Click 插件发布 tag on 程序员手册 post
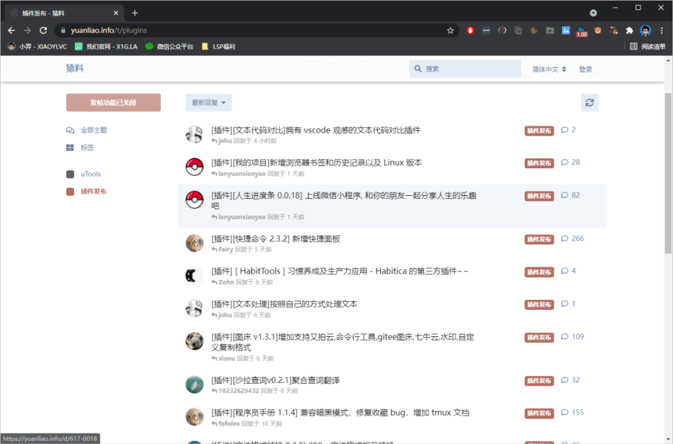Screen dimensions: 673x444 [x=539, y=413]
